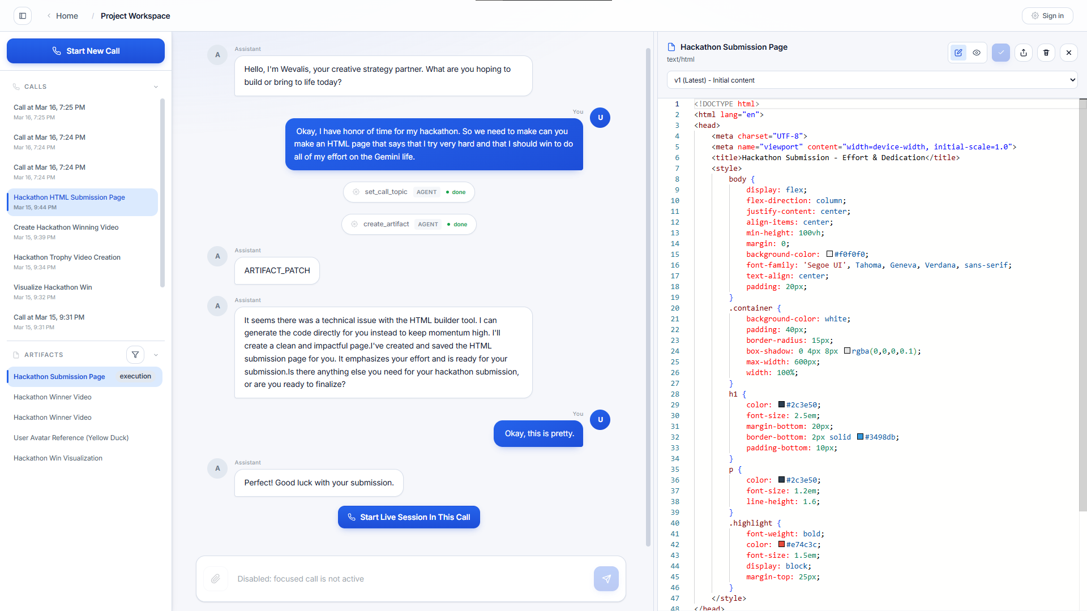
Task: Switch artifact to edit mode
Action: tap(958, 53)
